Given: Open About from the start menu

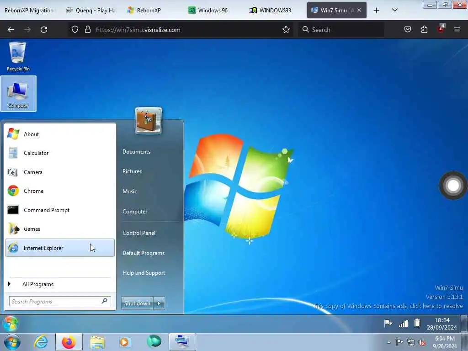Looking at the screenshot, I should (60, 134).
